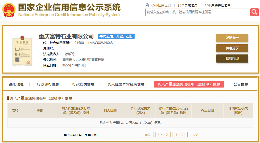
Task: Go to 首页 pagination button
Action: pos(148,135)
